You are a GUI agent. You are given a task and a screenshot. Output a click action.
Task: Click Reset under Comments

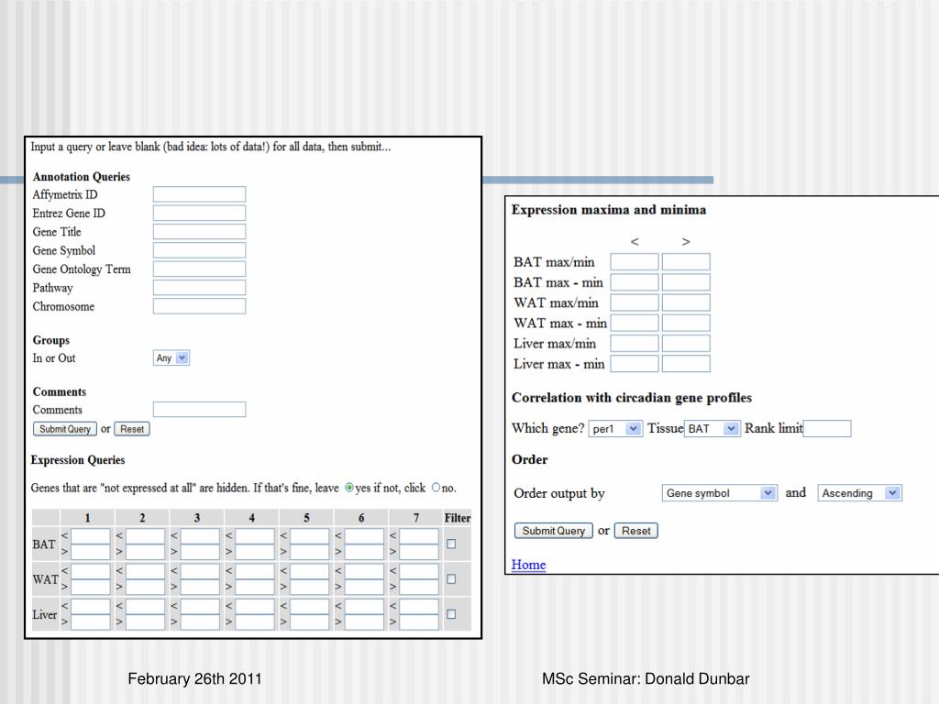132,429
